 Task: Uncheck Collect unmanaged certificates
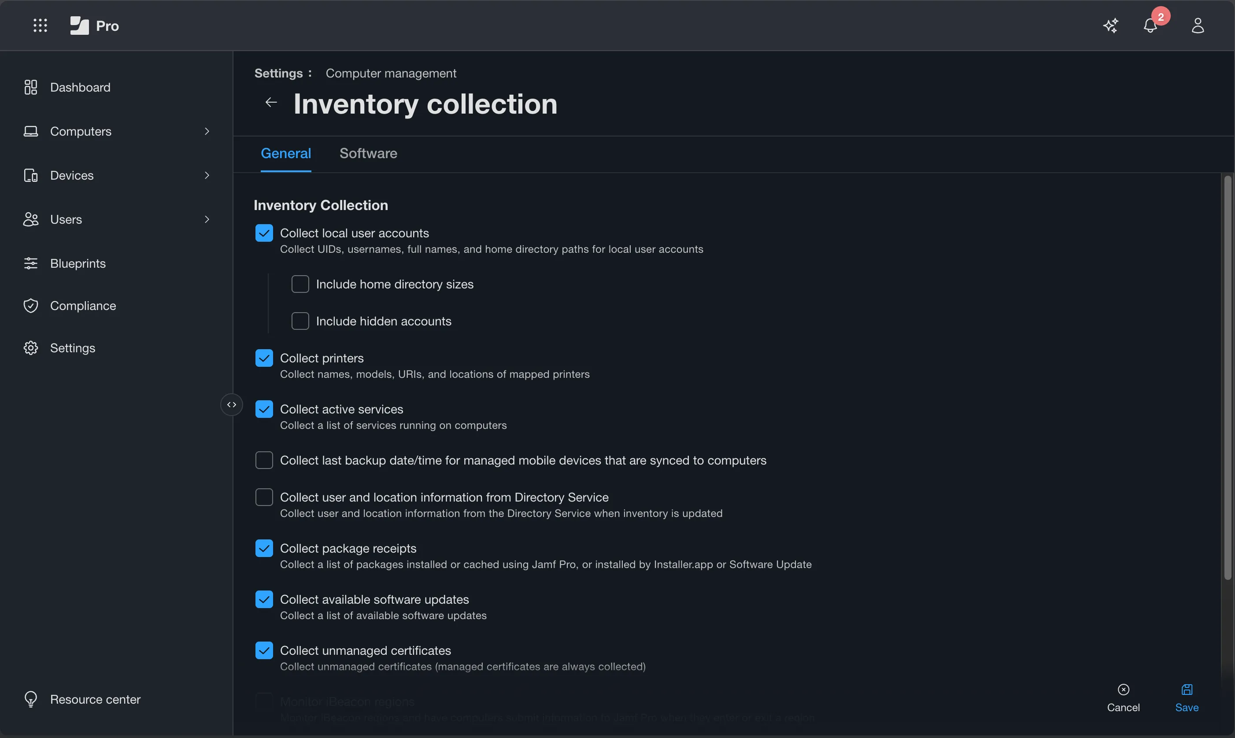(264, 650)
